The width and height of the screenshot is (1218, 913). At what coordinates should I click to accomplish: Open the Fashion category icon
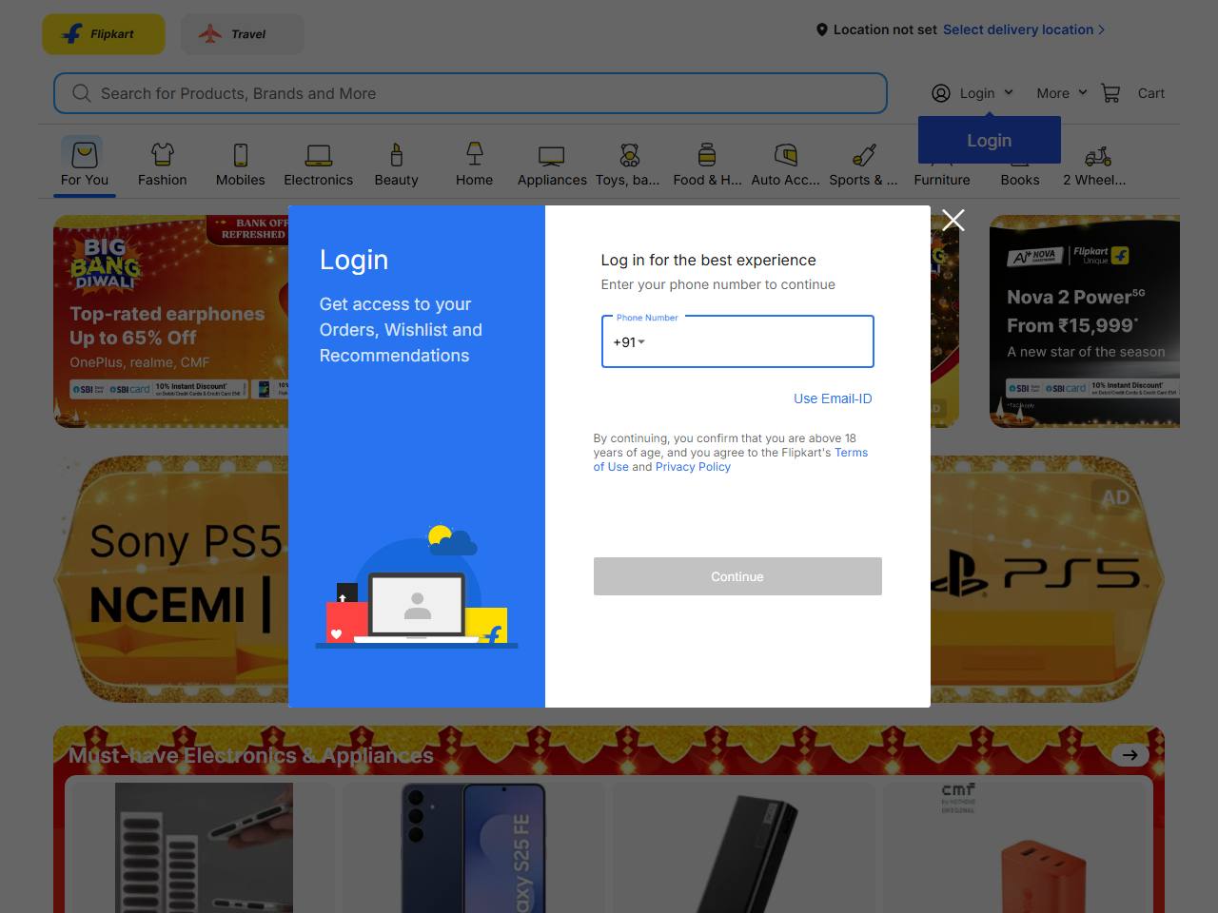point(163,153)
